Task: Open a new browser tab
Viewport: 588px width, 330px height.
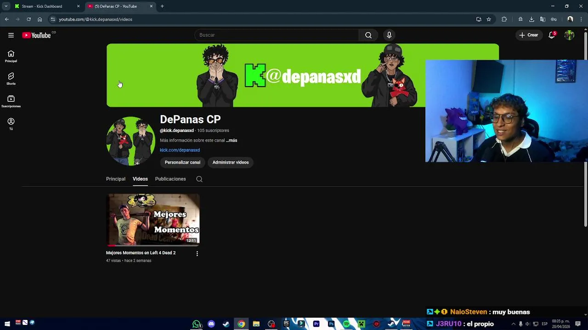Action: pos(162,6)
